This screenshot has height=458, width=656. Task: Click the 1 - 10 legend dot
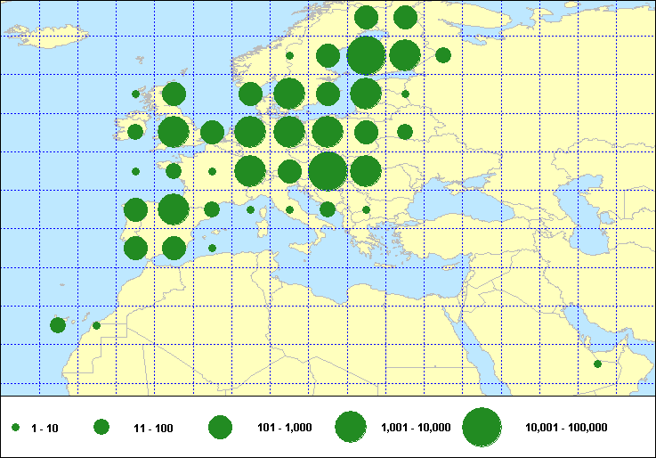pos(15,429)
